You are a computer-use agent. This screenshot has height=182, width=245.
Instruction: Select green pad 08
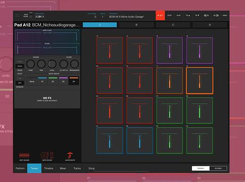point(200,110)
